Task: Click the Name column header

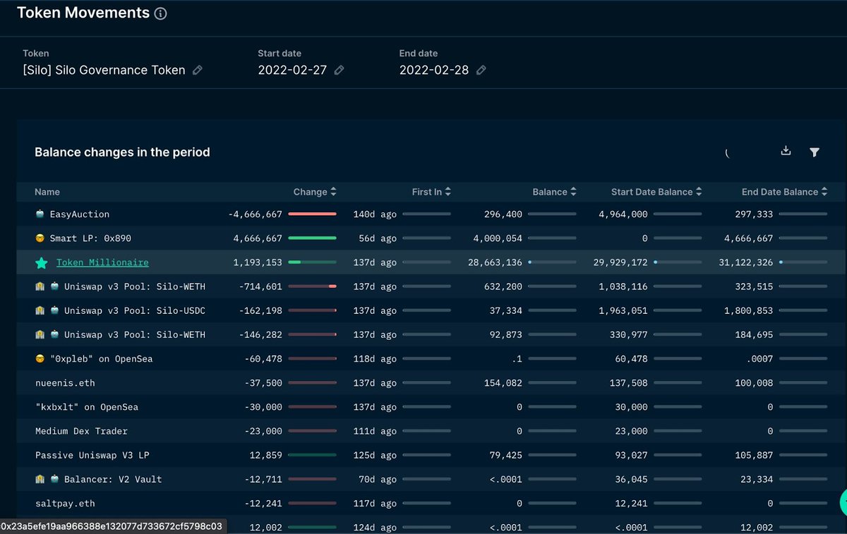Action: (x=47, y=192)
